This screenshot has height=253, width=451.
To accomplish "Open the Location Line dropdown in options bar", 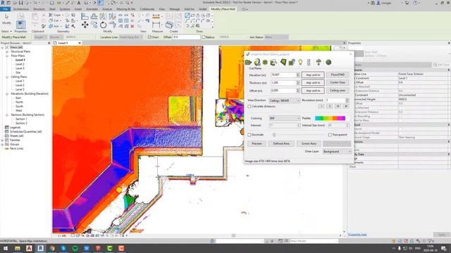I will [x=130, y=37].
